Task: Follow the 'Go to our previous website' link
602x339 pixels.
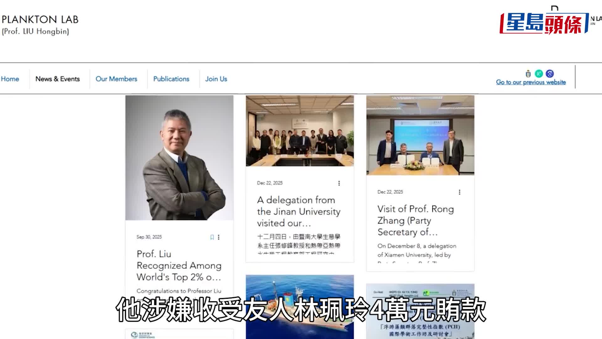Action: pos(531,82)
